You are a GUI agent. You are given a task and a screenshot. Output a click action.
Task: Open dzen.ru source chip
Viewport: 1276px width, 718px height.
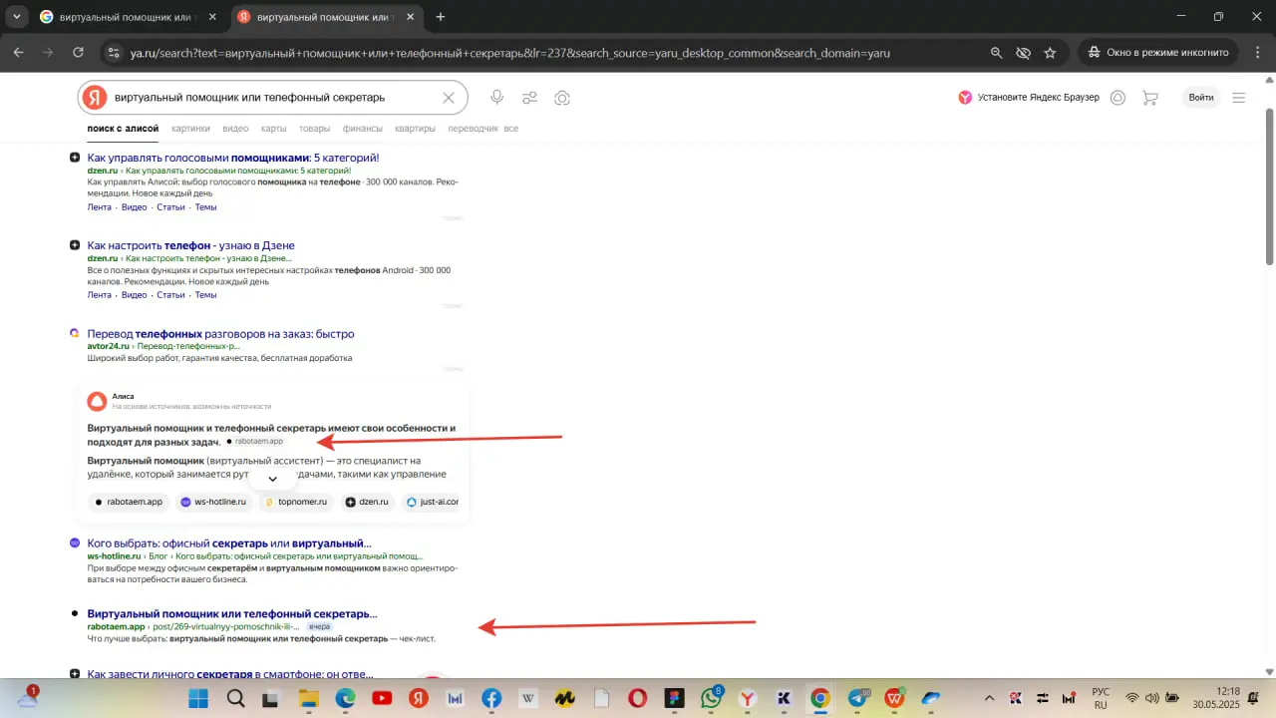[x=367, y=502]
